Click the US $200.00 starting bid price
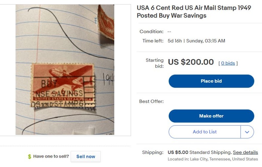Image resolution: width=262 pixels, height=167 pixels. pyautogui.click(x=191, y=62)
